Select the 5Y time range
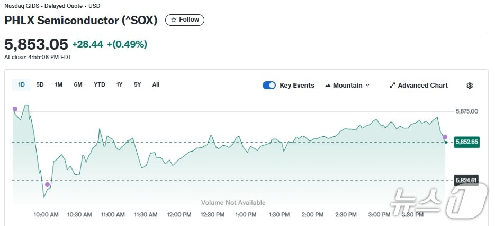 point(138,84)
